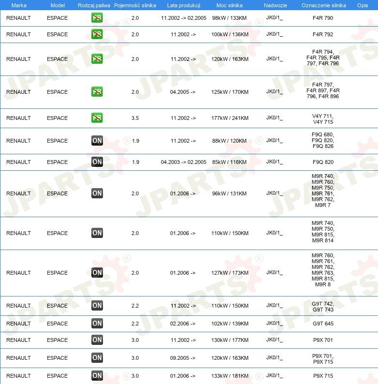Click the ON icon in the 130kW/177KM row
Image resolution: width=378 pixels, height=384 pixels.
point(97,340)
